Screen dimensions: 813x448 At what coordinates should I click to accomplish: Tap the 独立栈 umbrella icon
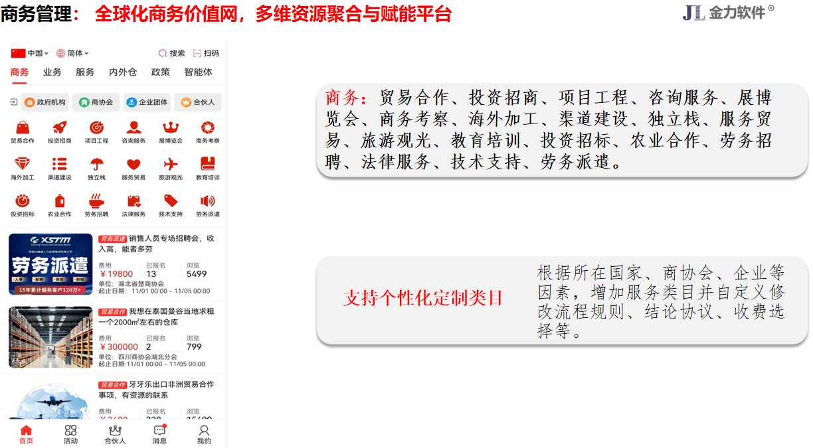pos(96,165)
